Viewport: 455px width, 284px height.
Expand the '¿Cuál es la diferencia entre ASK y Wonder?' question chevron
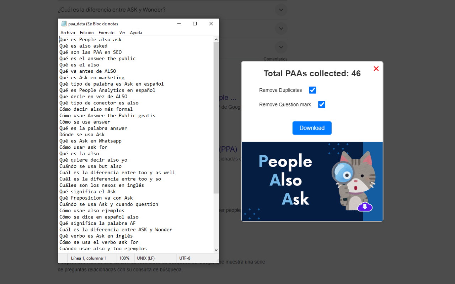click(281, 10)
